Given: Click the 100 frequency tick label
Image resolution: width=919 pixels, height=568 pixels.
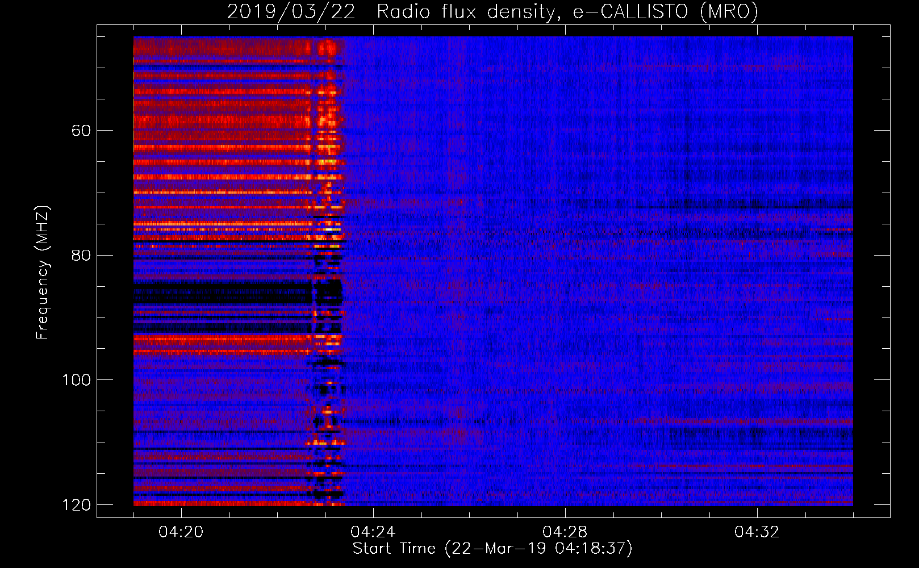Looking at the screenshot, I should [76, 380].
